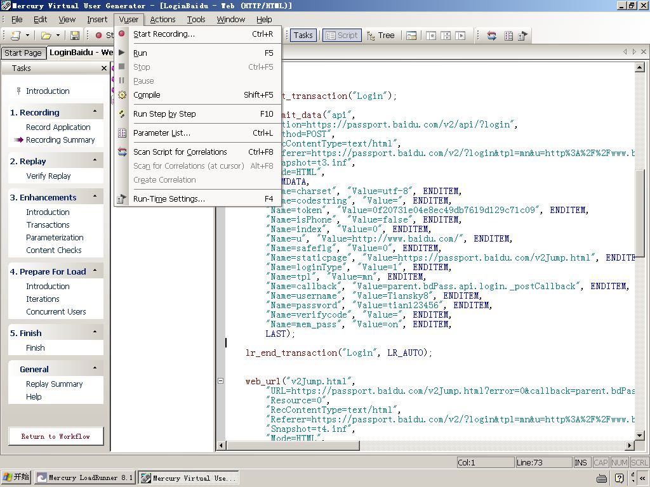Collapse the 5. Finish section
Image resolution: width=650 pixels, height=487 pixels.
tap(95, 332)
